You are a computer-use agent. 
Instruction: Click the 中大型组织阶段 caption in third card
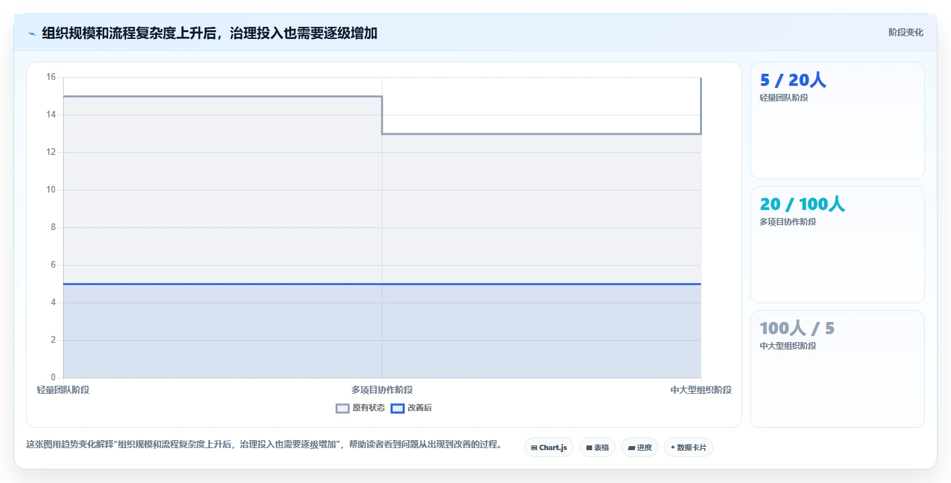coord(788,346)
